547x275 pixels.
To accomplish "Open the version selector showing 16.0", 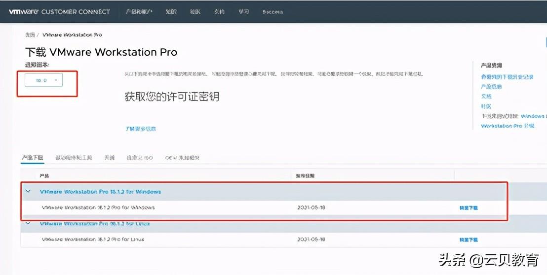I will coord(43,80).
